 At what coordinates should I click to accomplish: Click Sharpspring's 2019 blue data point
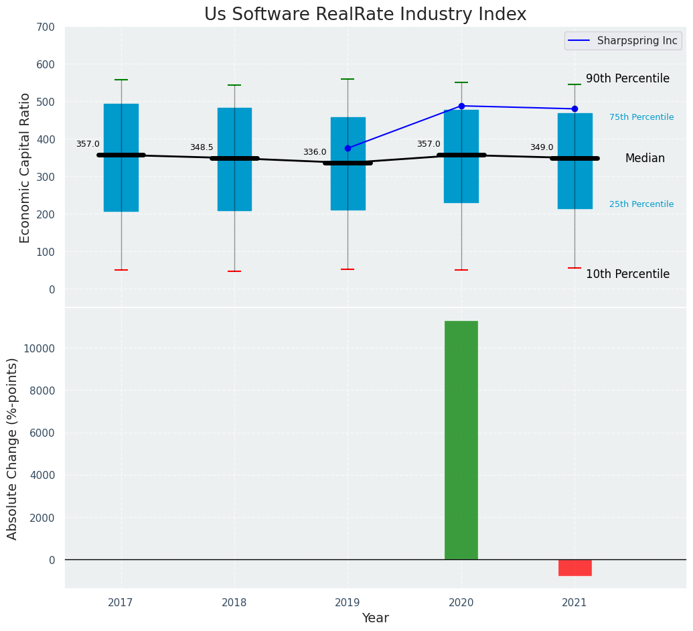348,148
